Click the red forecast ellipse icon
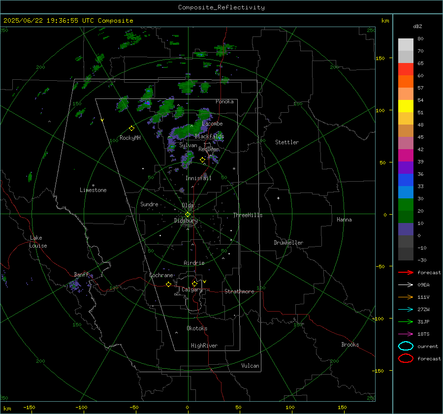Screen dimensions: 443x414 tap(406, 358)
